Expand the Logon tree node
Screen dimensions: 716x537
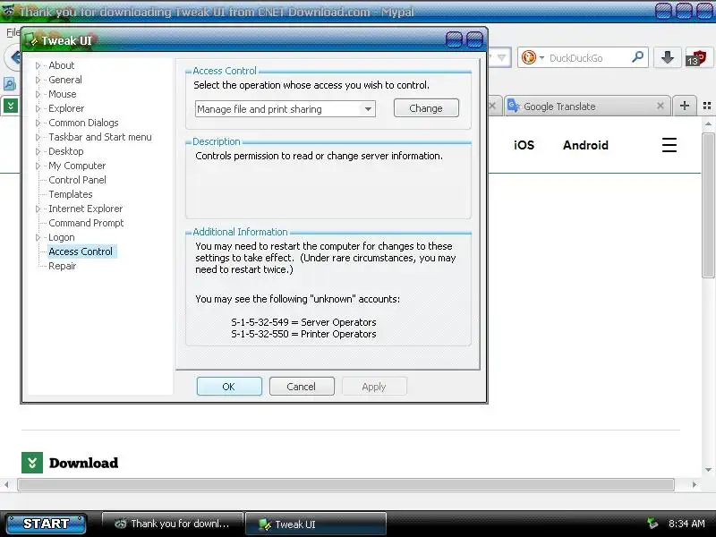pyautogui.click(x=38, y=237)
